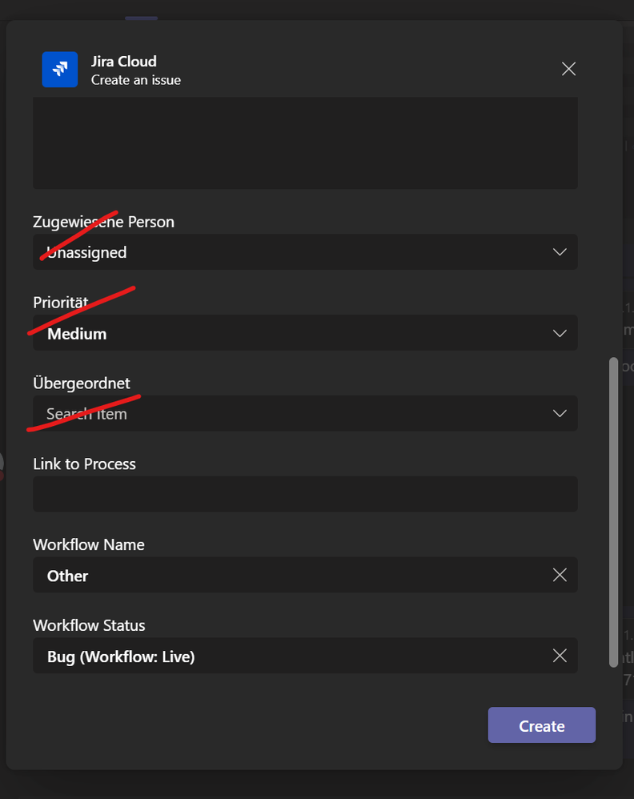Click the Zugewiesene Person field label
Image resolution: width=634 pixels, height=799 pixels.
(103, 222)
